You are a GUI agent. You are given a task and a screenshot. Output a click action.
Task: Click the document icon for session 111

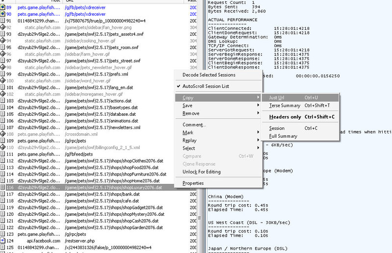(x=3, y=154)
